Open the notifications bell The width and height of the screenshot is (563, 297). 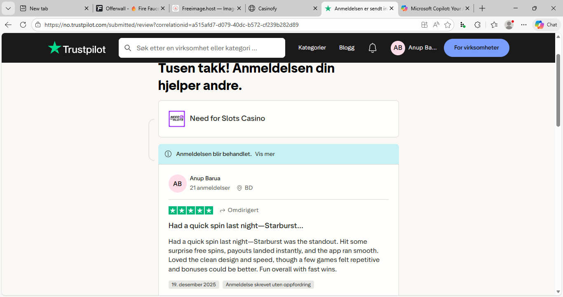tap(373, 48)
